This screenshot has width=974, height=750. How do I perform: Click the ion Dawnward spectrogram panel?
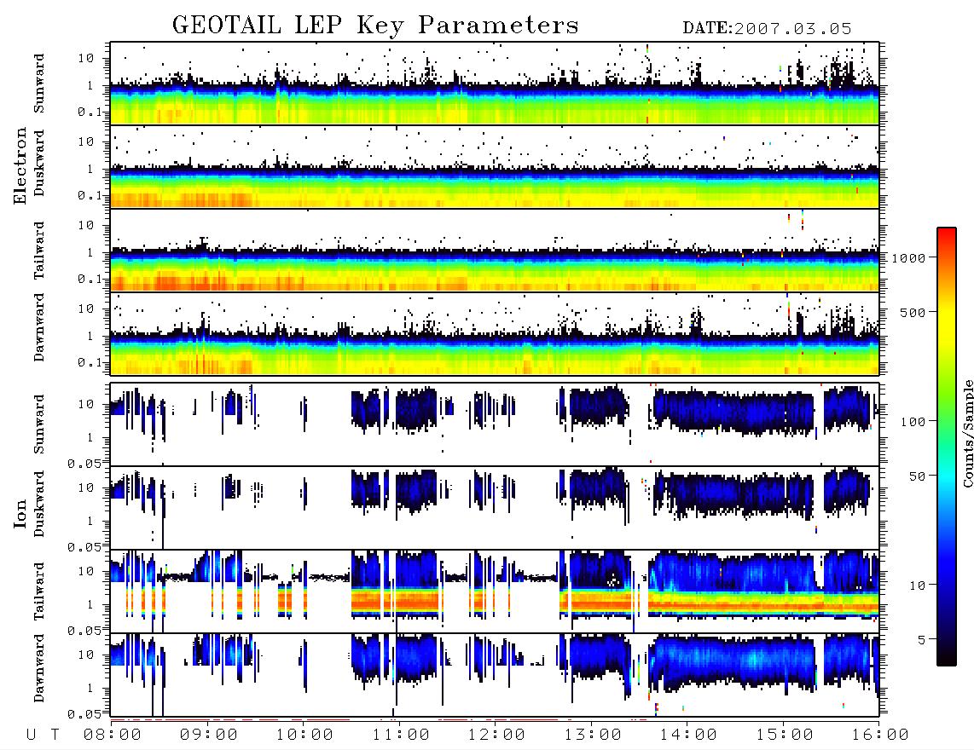click(x=495, y=674)
